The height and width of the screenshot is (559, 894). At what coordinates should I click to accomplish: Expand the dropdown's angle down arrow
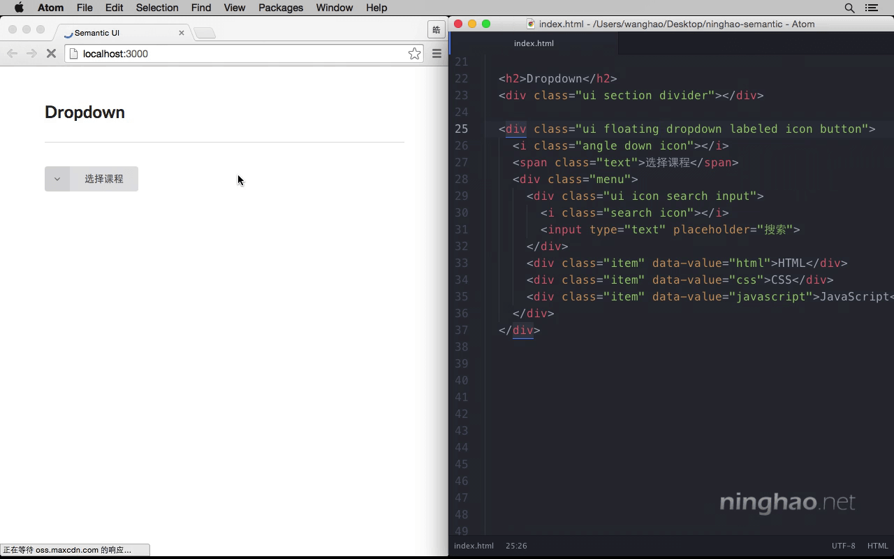(57, 179)
